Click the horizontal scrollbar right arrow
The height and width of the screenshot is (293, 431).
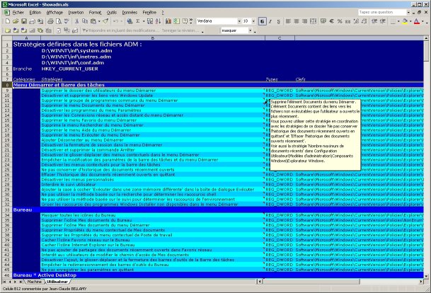coord(421,282)
